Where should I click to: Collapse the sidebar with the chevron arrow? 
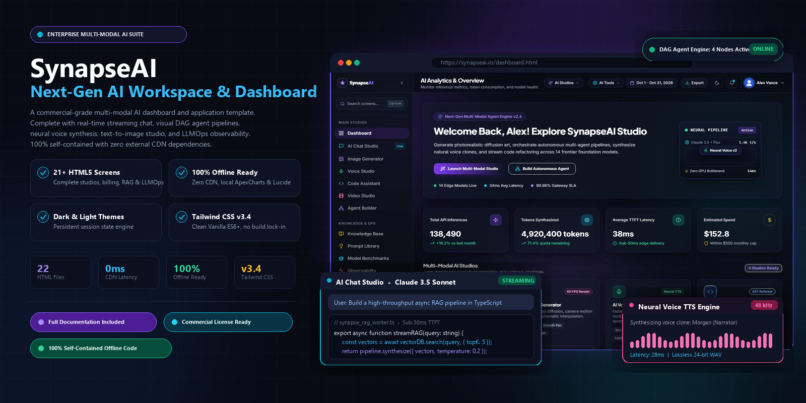coord(401,83)
